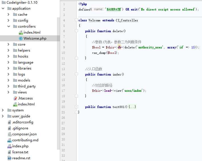Click the helpers folder icon
202x161 pixels.
[15, 50]
